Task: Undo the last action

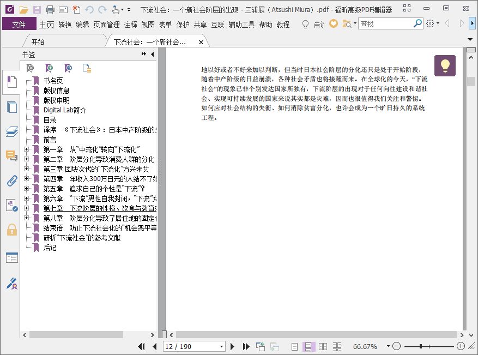Action: click(89, 10)
